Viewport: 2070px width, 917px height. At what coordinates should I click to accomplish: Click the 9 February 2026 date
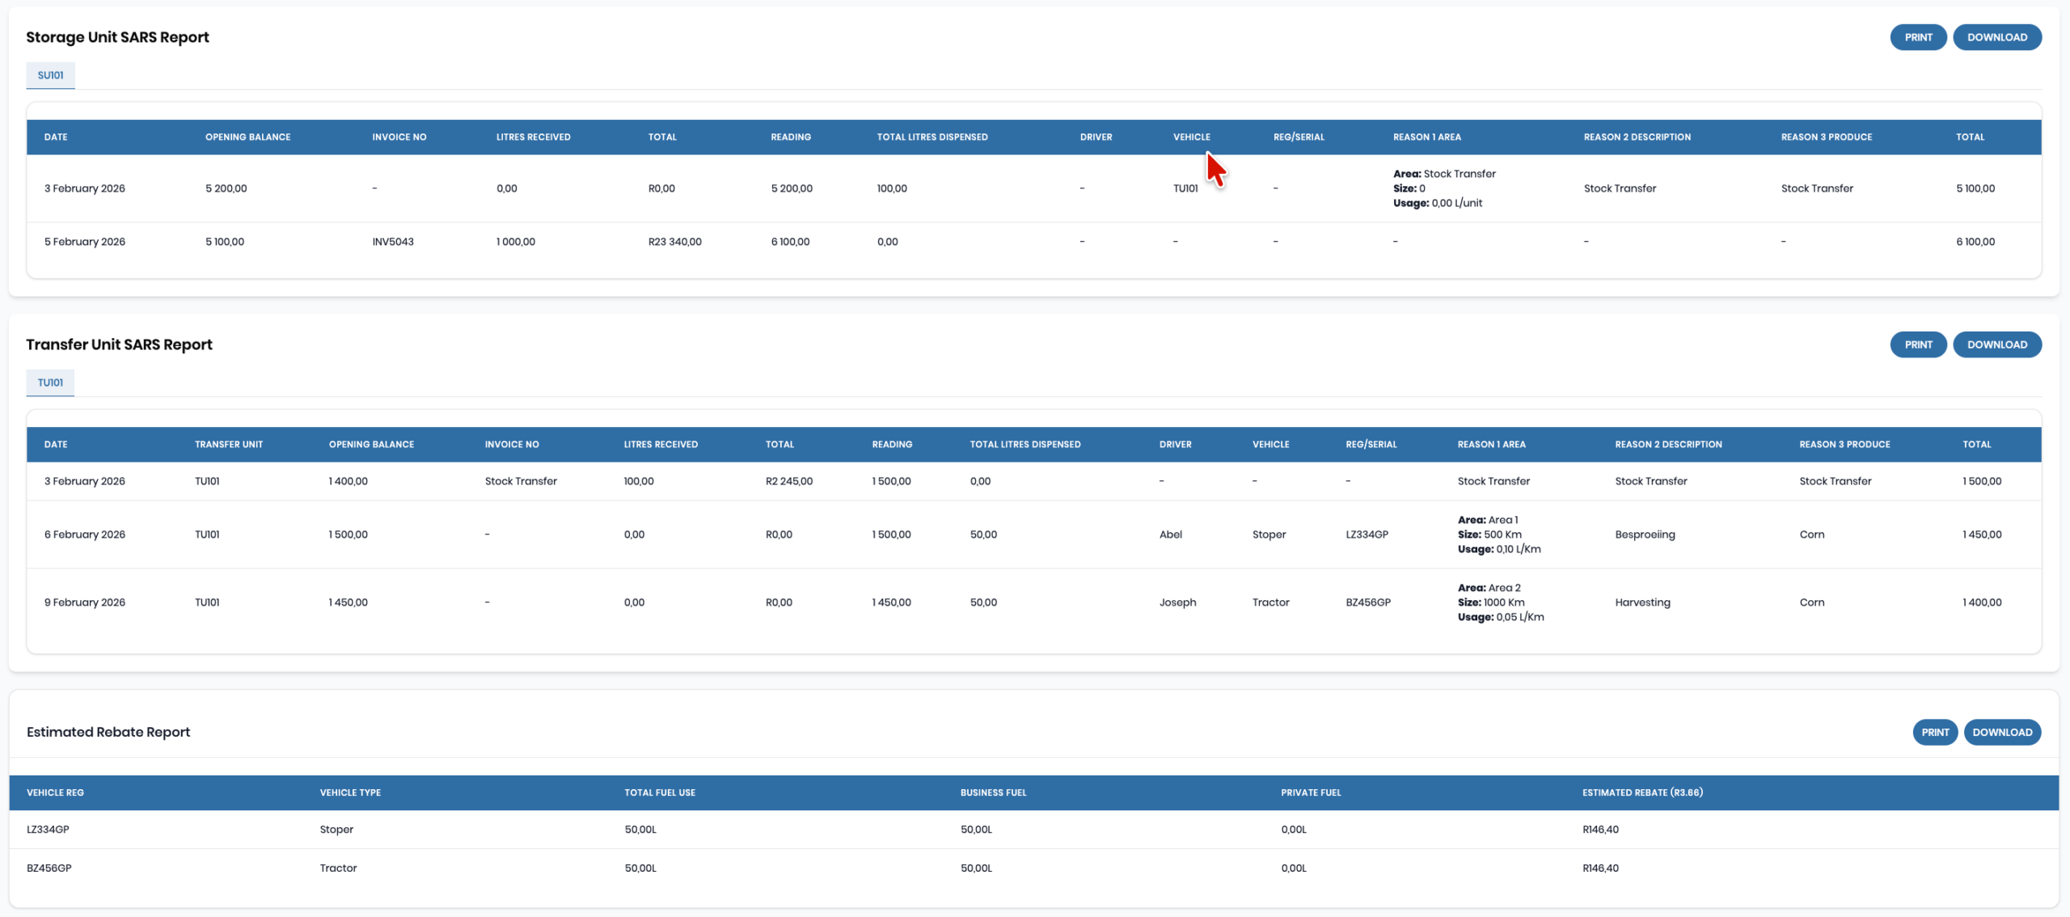pos(85,602)
